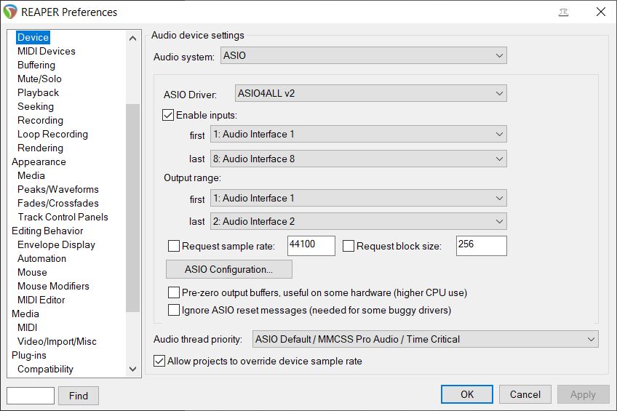Open Buffering preferences page
The width and height of the screenshot is (617, 411).
tap(36, 65)
